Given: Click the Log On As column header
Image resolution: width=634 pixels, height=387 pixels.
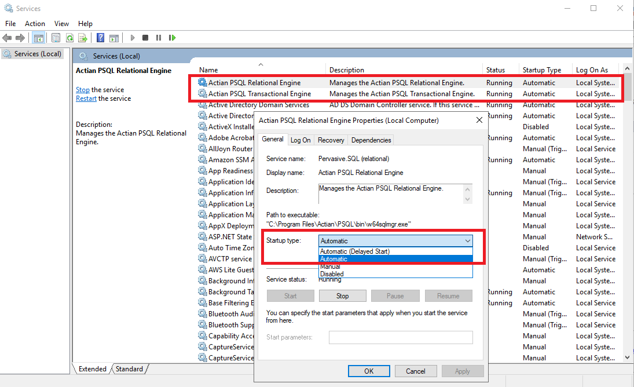Looking at the screenshot, I should [x=592, y=70].
